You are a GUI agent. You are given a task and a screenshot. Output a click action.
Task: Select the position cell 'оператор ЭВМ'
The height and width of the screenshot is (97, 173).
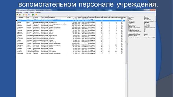pos(58,35)
